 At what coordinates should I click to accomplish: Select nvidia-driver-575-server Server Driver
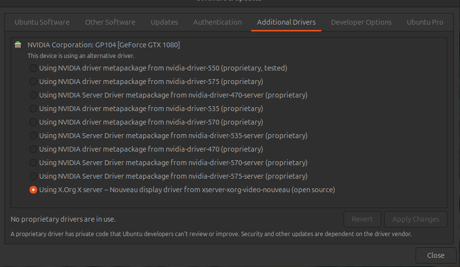[x=33, y=176]
